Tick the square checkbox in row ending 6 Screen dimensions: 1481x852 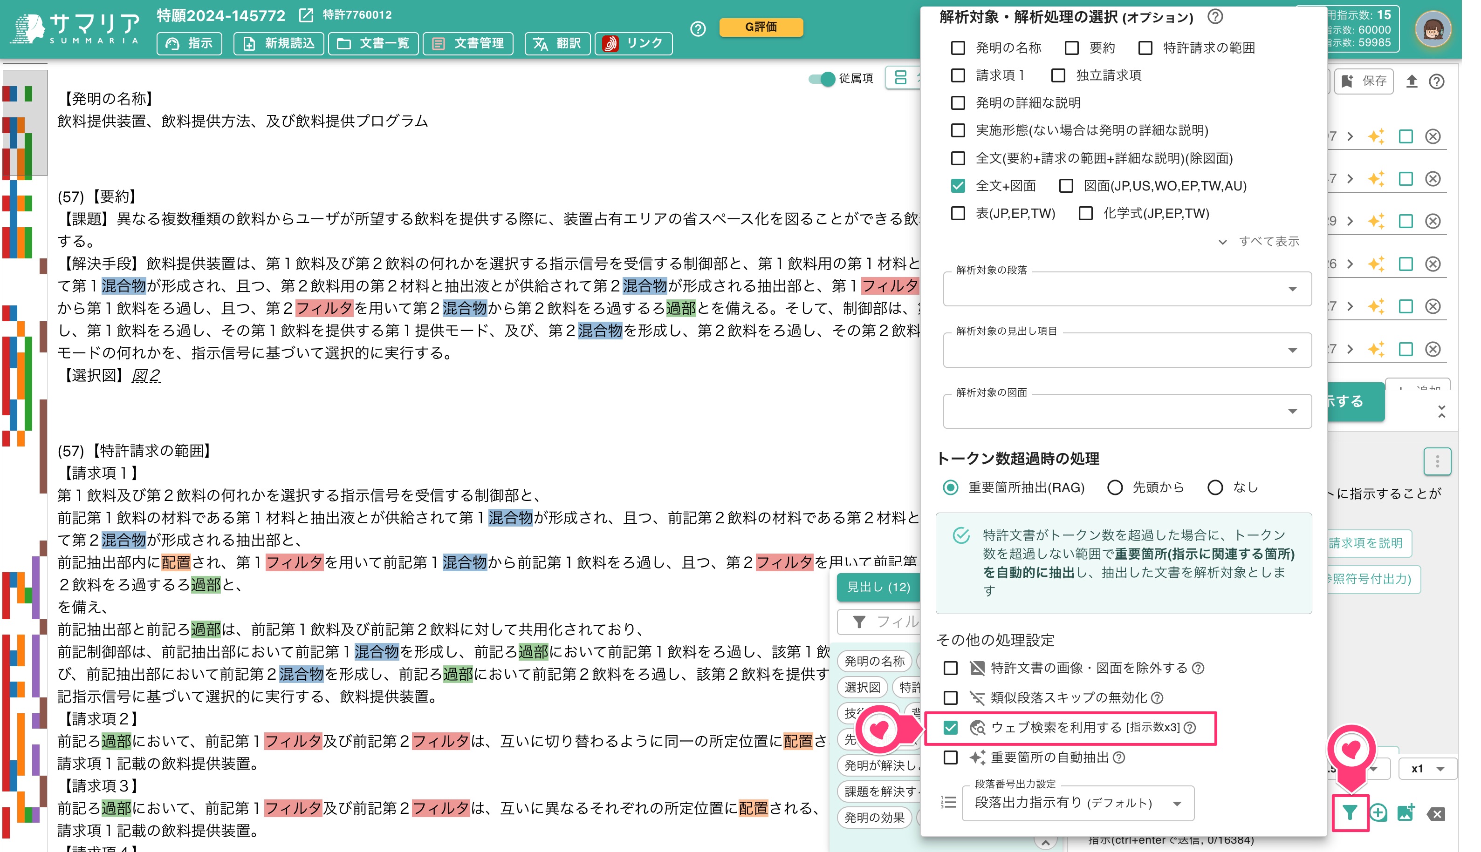1406,264
